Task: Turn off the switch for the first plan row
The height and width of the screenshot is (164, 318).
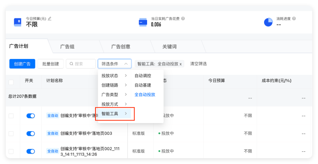Action: [31, 116]
